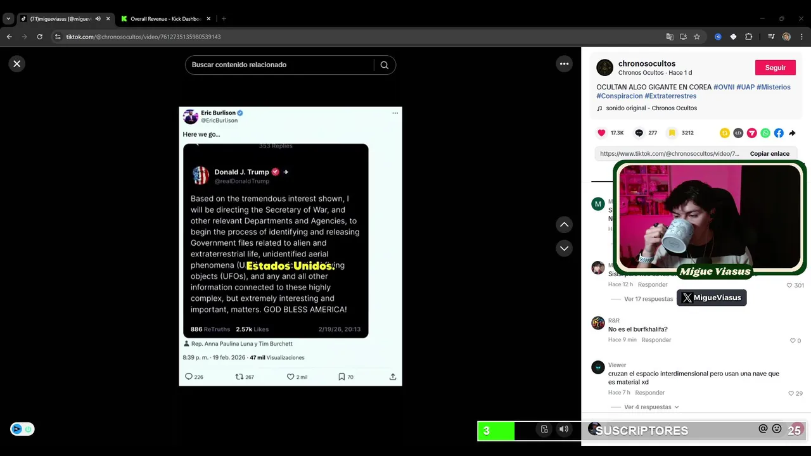
Task: Select the miguelviasus TikTok browser tab
Action: (x=60, y=19)
